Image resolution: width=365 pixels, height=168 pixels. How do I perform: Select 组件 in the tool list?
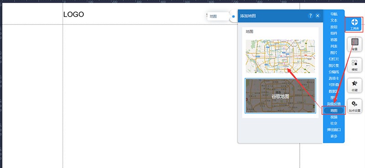coord(334,33)
